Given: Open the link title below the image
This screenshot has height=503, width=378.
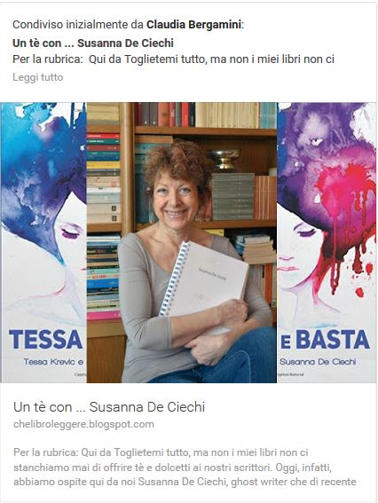Looking at the screenshot, I should (109, 407).
